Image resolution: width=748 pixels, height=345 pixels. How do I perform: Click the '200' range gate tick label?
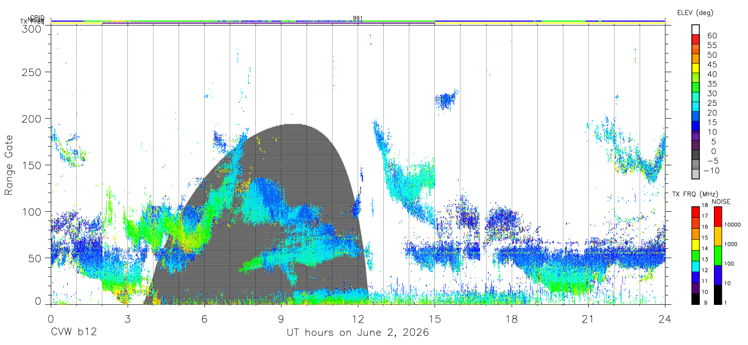pos(32,119)
